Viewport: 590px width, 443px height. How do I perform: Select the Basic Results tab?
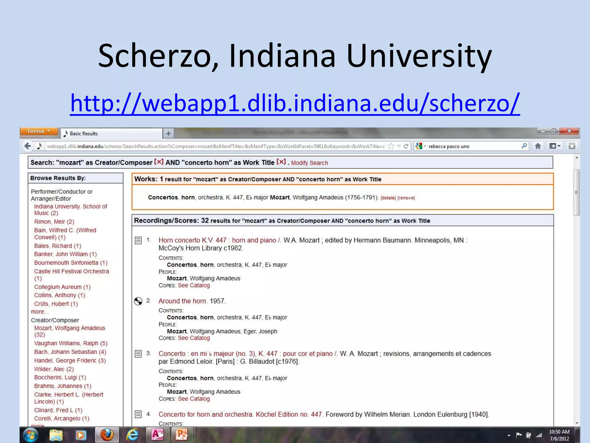pos(111,134)
